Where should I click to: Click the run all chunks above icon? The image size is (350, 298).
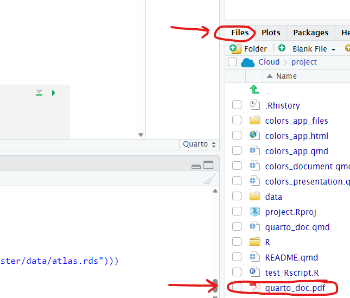pos(39,93)
